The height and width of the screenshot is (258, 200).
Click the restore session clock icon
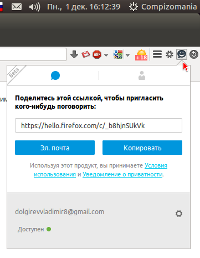coord(194,54)
